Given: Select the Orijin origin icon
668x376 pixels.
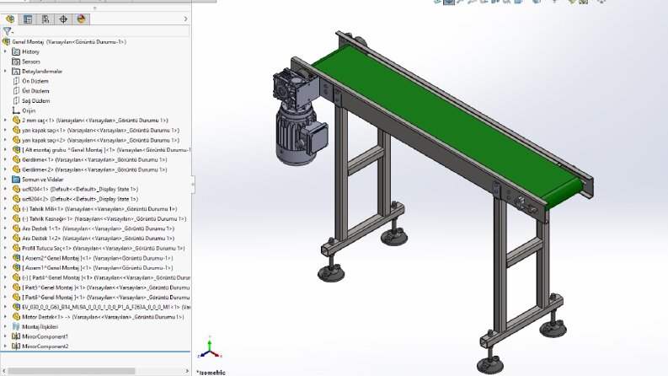Looking at the screenshot, I should point(16,110).
